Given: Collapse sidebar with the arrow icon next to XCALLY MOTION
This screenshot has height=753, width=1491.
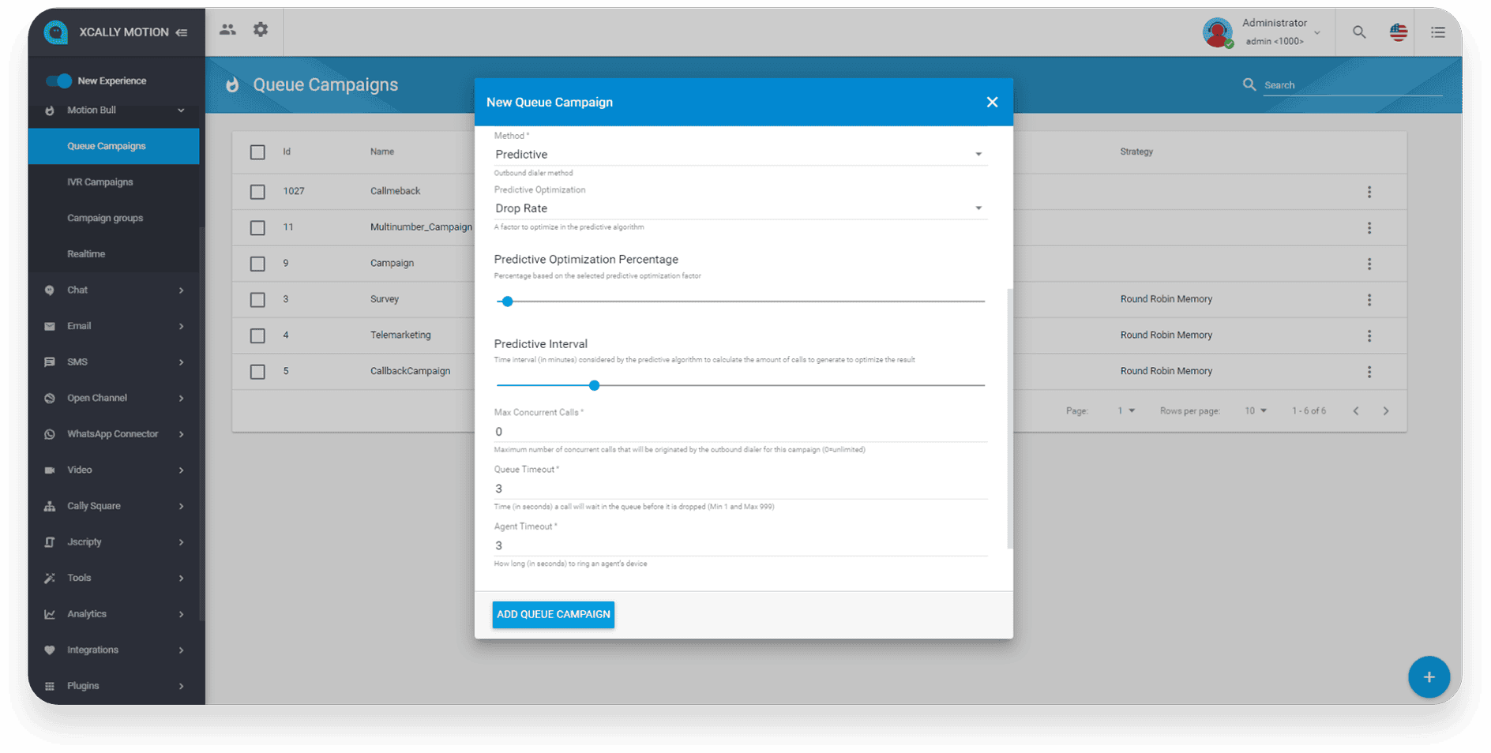Looking at the screenshot, I should 182,32.
